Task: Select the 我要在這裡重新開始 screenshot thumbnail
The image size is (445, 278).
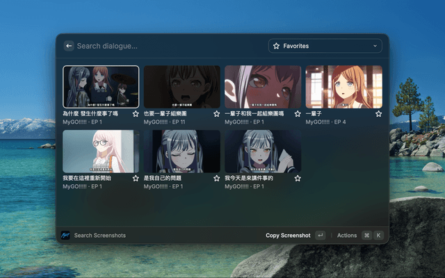Action: point(101,152)
